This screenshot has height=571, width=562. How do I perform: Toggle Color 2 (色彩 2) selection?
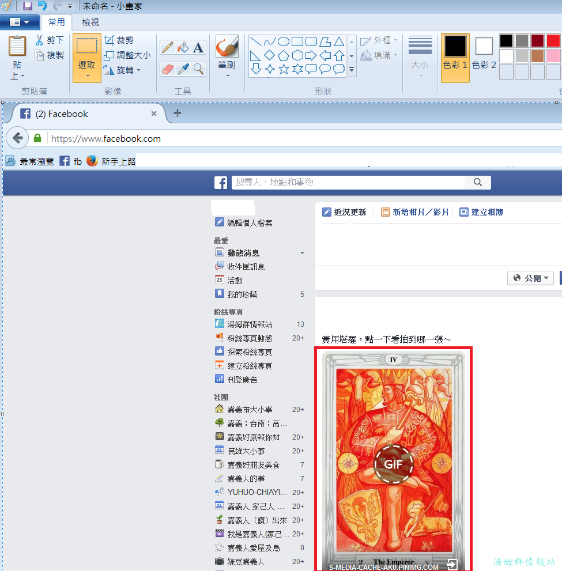point(484,56)
